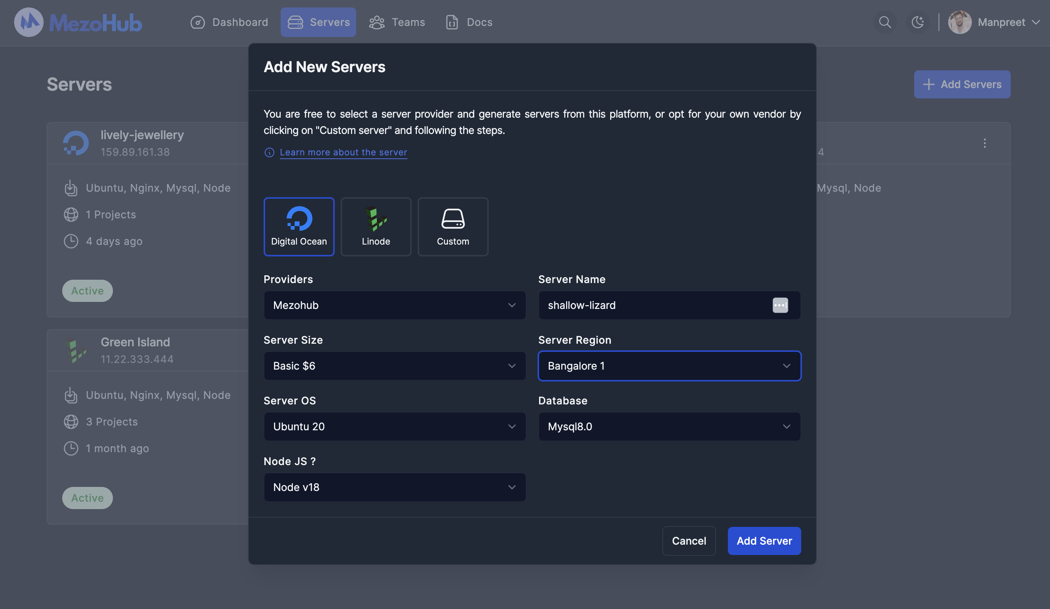
Task: Open the Providers dropdown showing Mezohub
Action: click(394, 305)
